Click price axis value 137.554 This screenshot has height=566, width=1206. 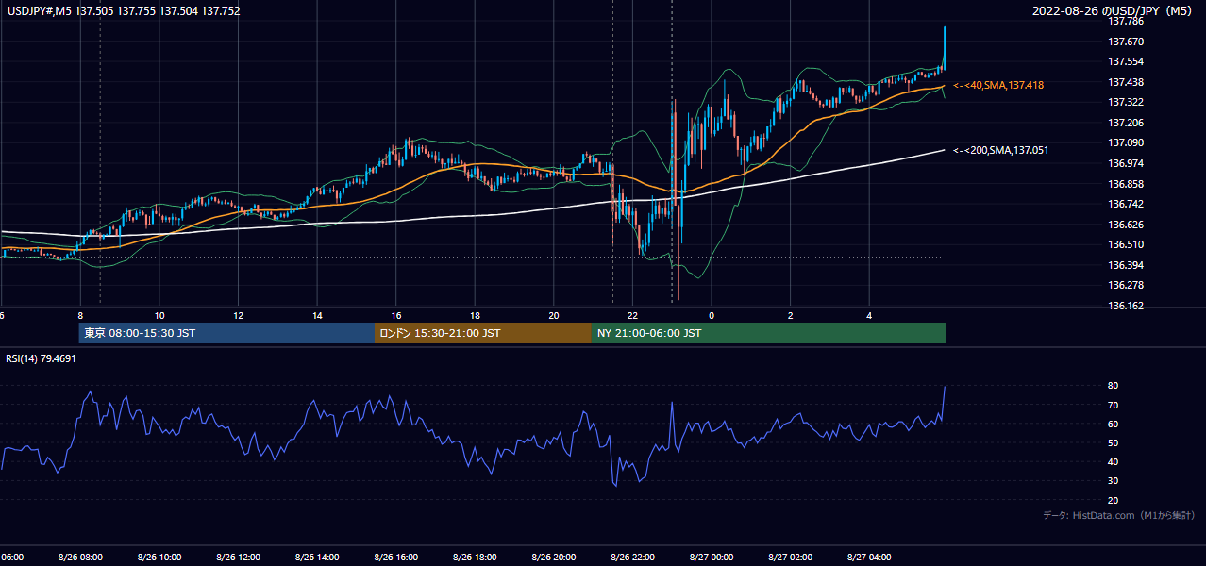pos(1126,61)
